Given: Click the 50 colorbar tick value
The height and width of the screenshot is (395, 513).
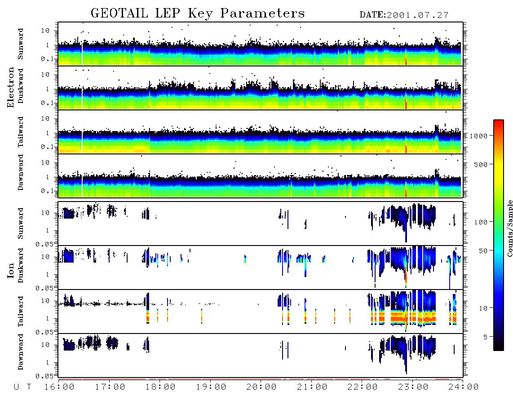Looking at the screenshot, I should point(483,251).
